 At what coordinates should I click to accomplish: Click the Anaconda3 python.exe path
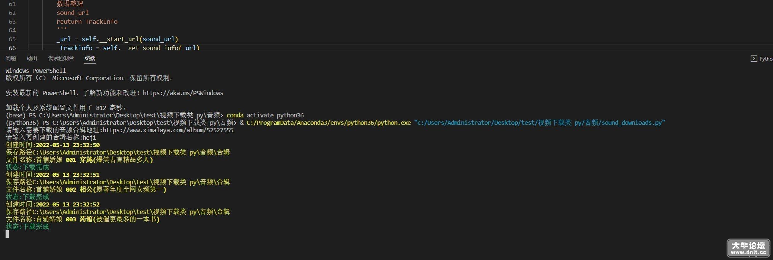(329, 123)
